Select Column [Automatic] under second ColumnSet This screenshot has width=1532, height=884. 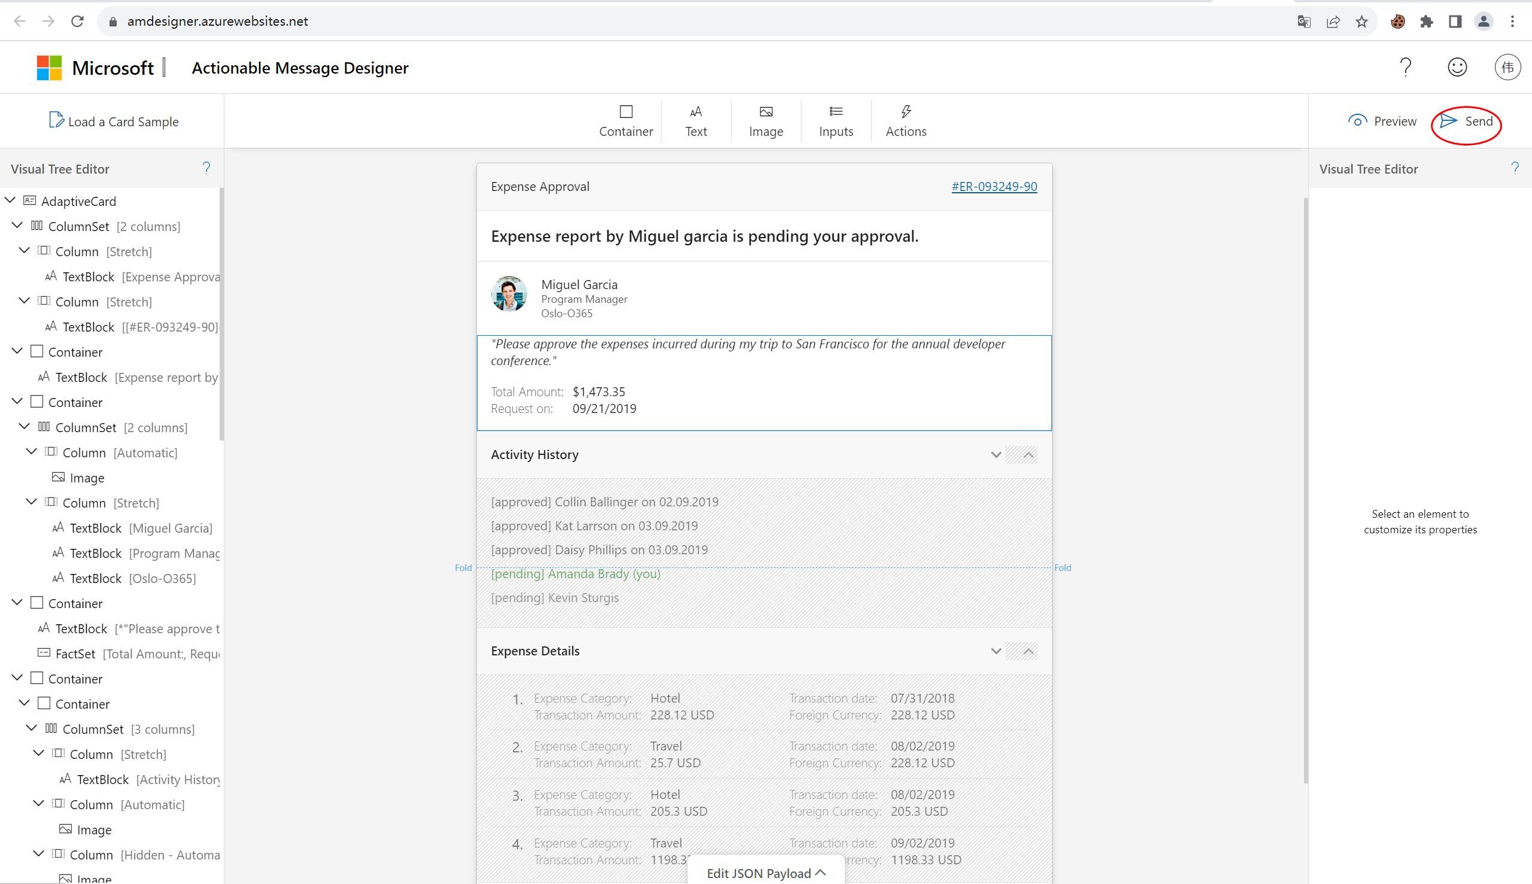point(111,452)
